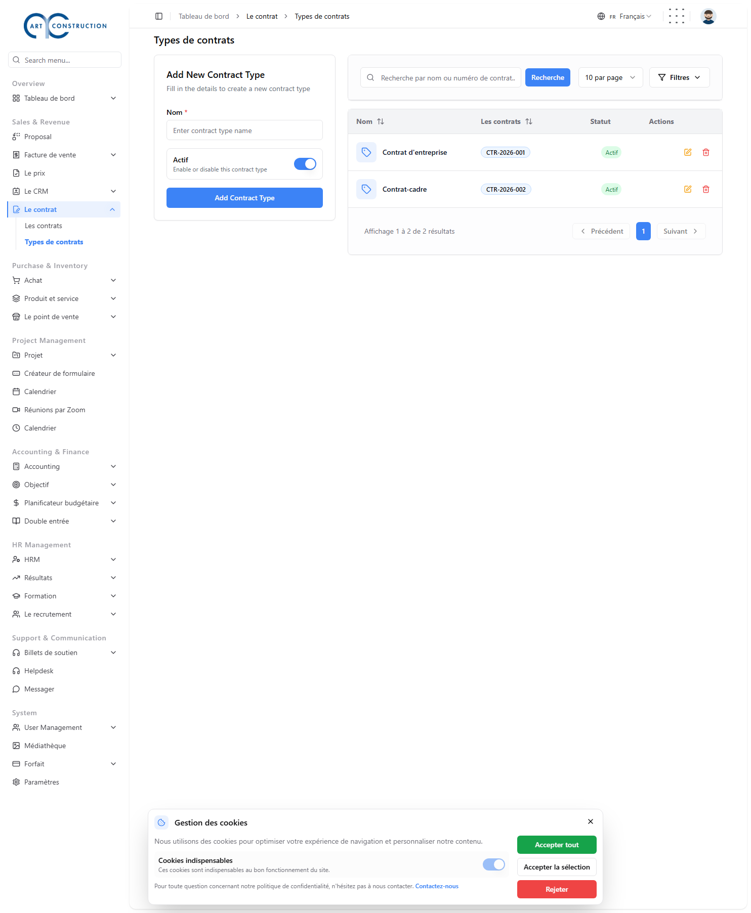Click the ART Construction logo
751x913 pixels.
(65, 26)
